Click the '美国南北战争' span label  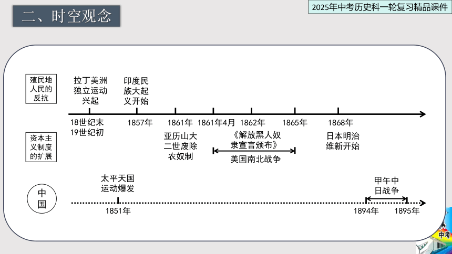255,159
